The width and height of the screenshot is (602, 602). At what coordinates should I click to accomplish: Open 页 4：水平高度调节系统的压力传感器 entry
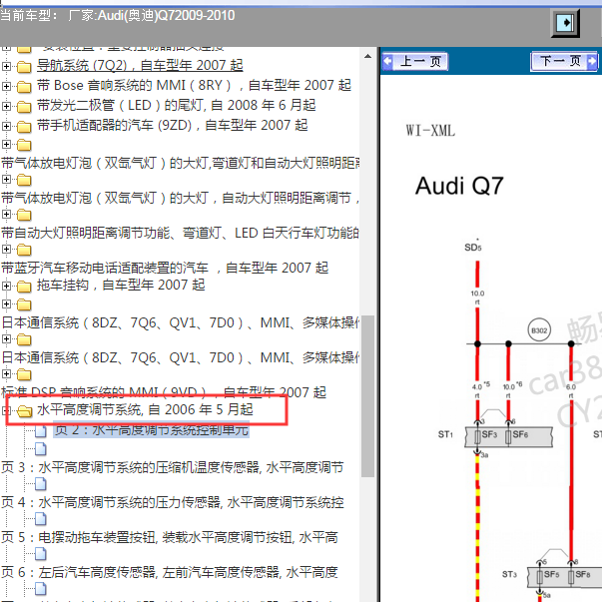(172, 502)
